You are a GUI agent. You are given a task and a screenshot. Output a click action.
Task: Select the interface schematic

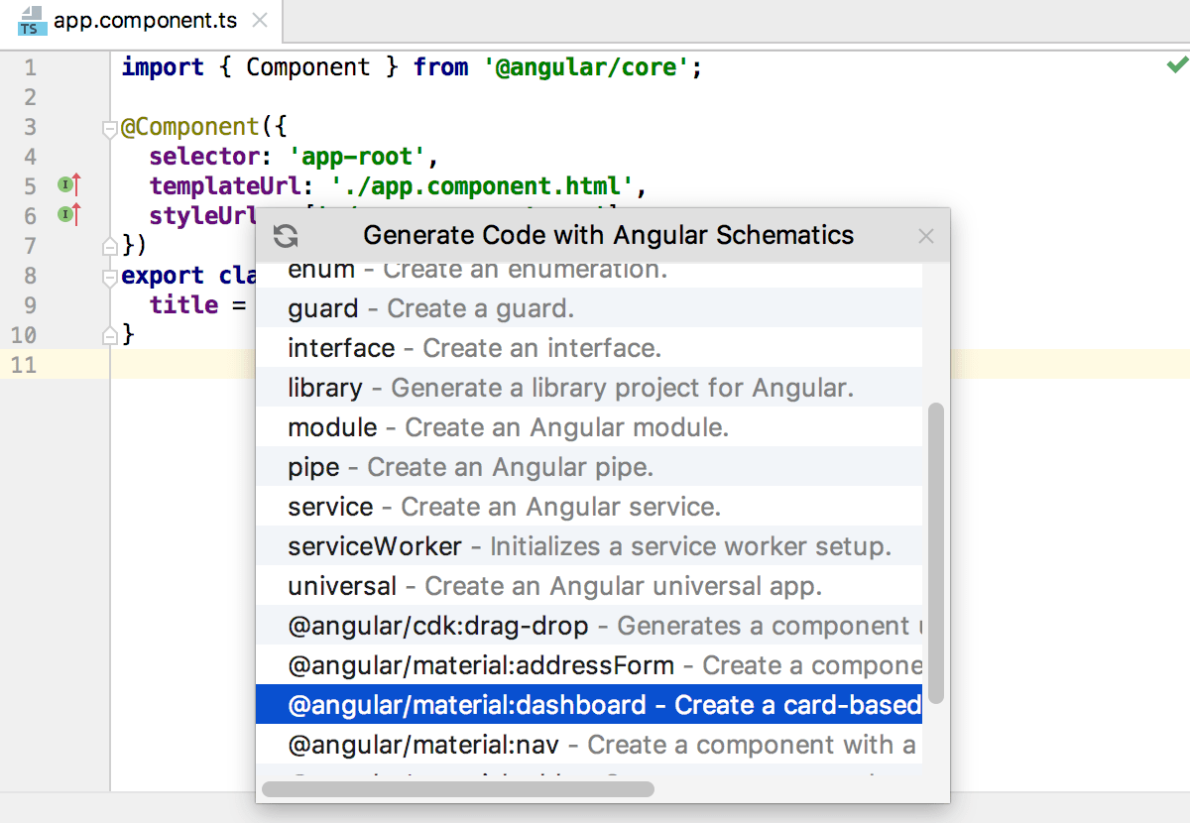589,348
